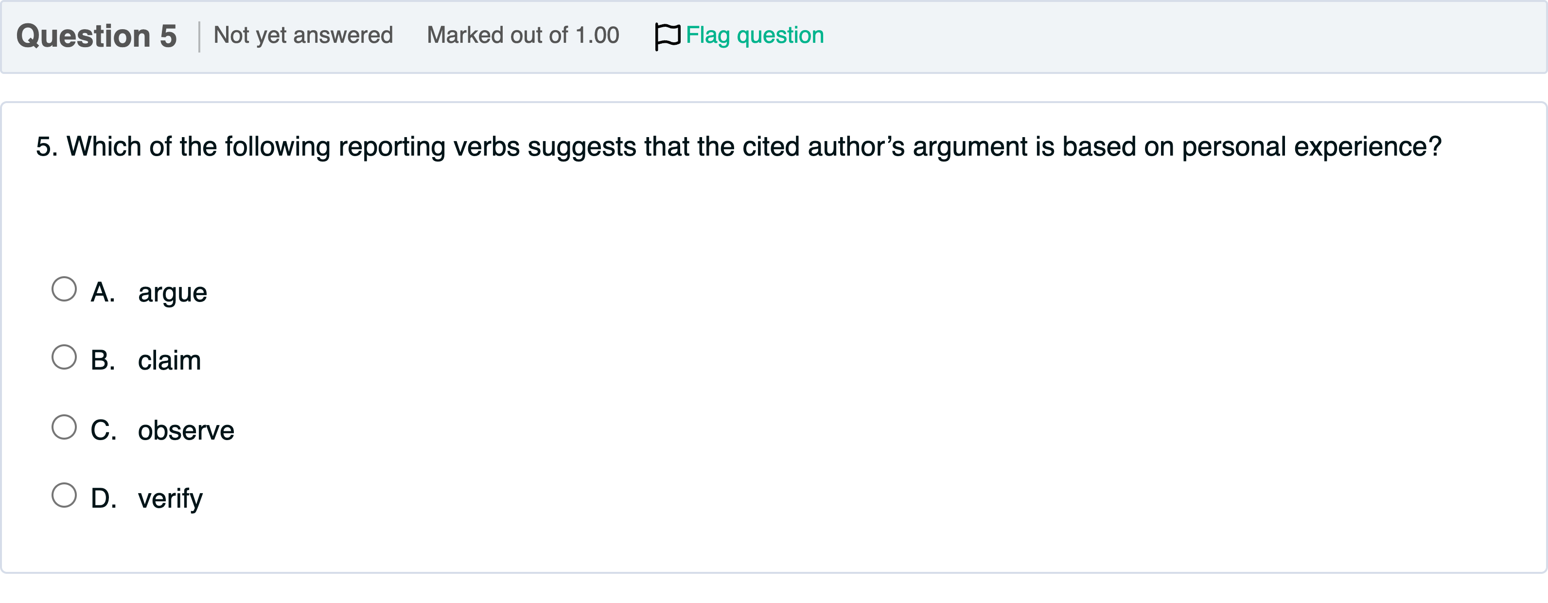Click the "Marked out of 1.00" text

(523, 35)
